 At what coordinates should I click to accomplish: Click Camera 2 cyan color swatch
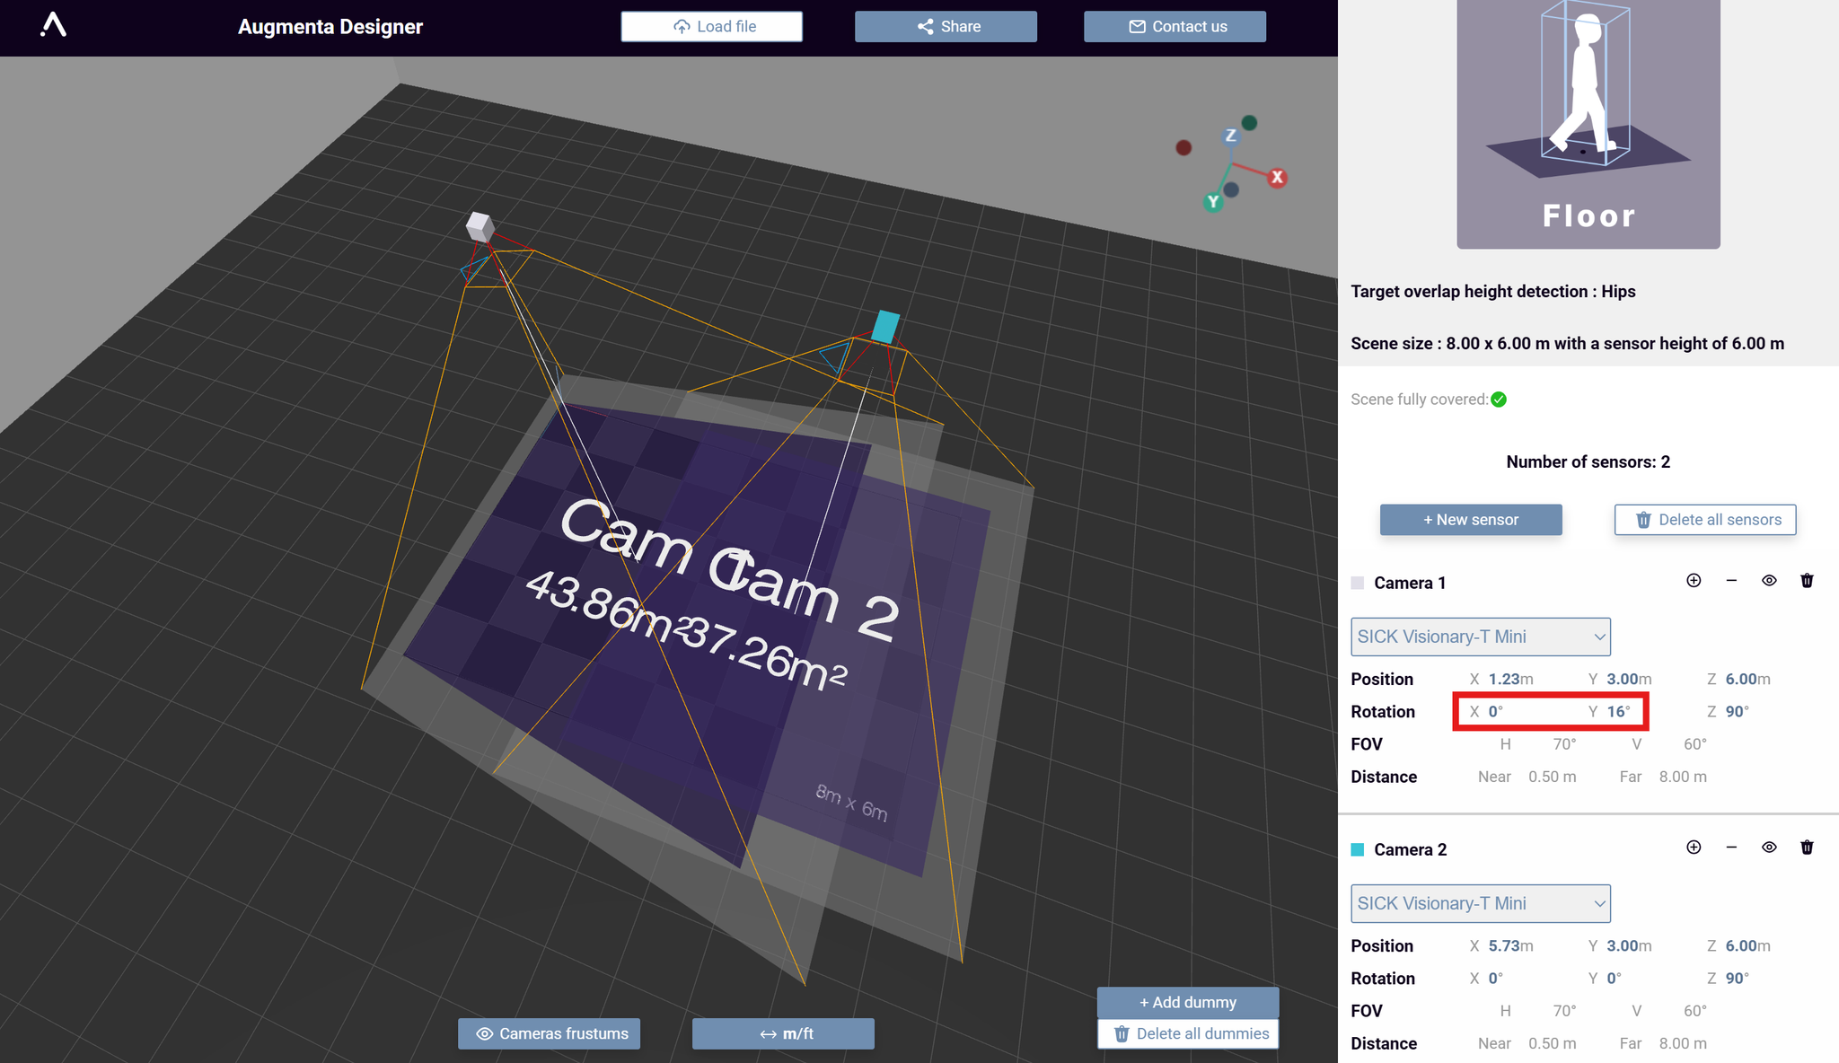(1358, 849)
